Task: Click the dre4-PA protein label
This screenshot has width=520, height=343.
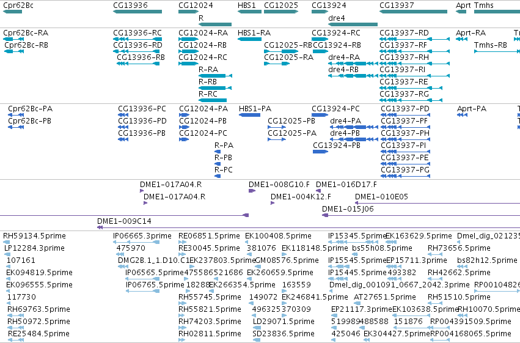Action: 346,121
